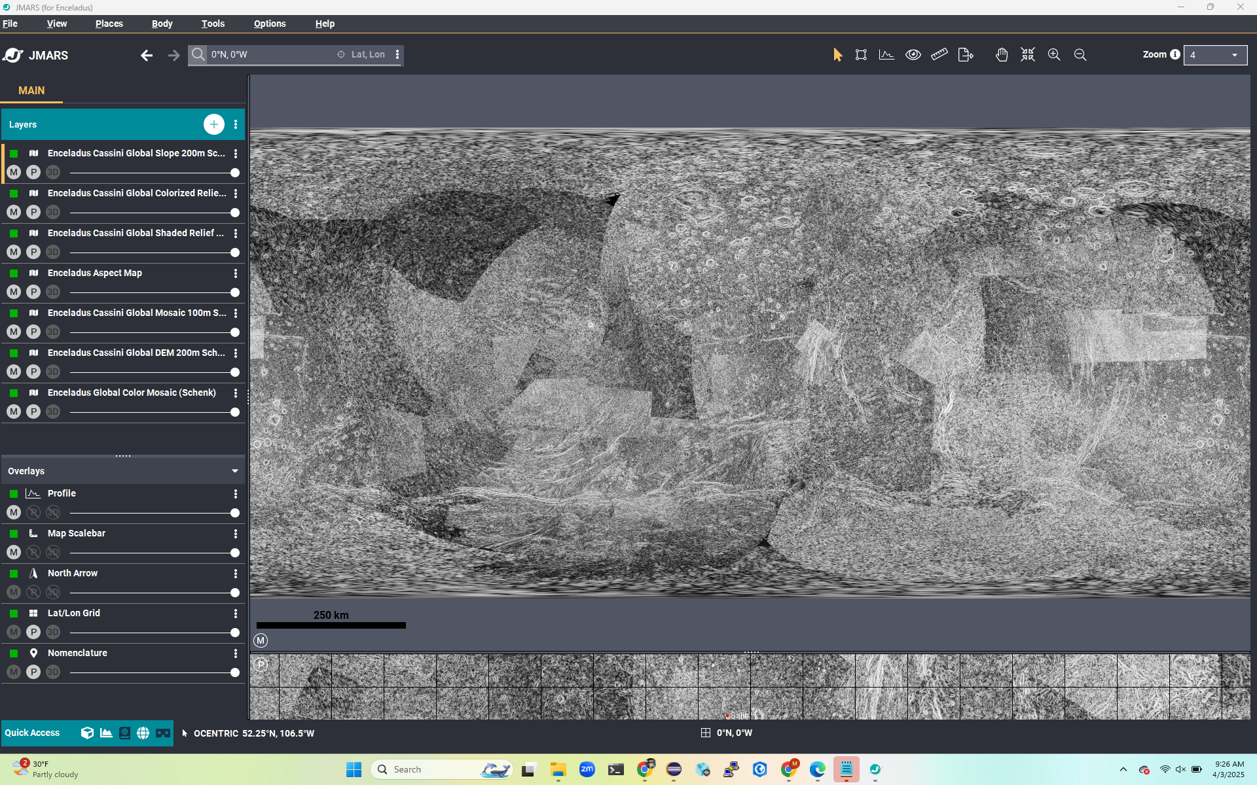Select the zoom in magnifier
The image size is (1257, 785).
pos(1054,55)
